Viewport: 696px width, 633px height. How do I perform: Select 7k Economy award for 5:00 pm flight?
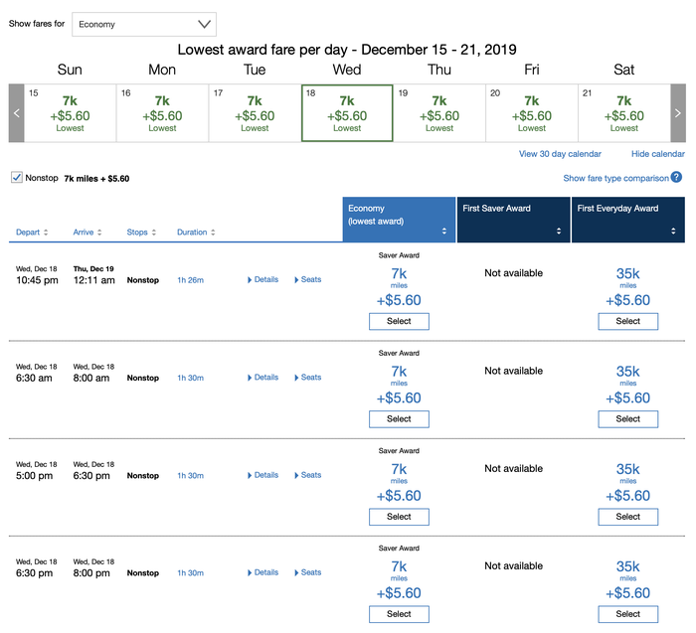click(x=399, y=517)
